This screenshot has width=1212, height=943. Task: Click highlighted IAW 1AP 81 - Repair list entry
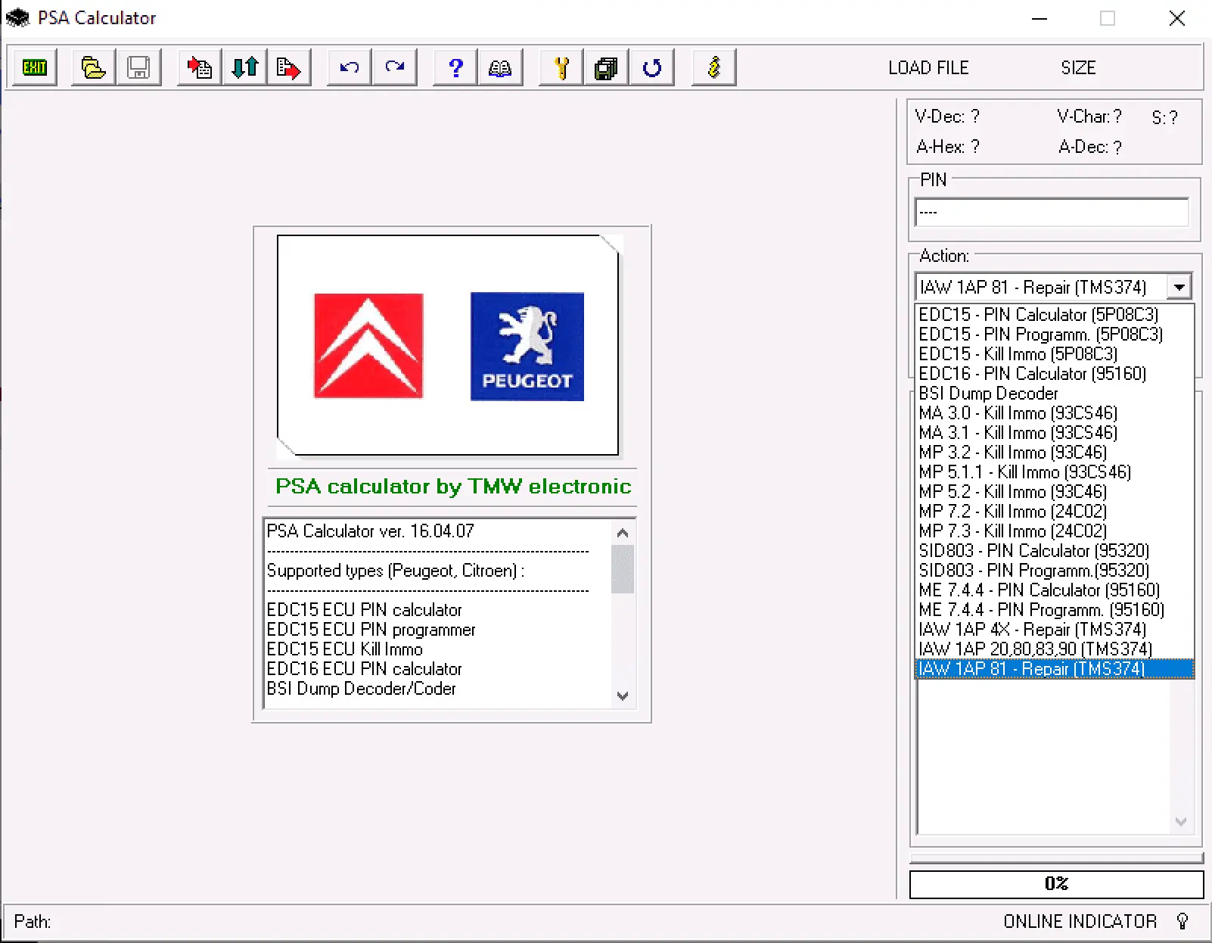point(1054,668)
